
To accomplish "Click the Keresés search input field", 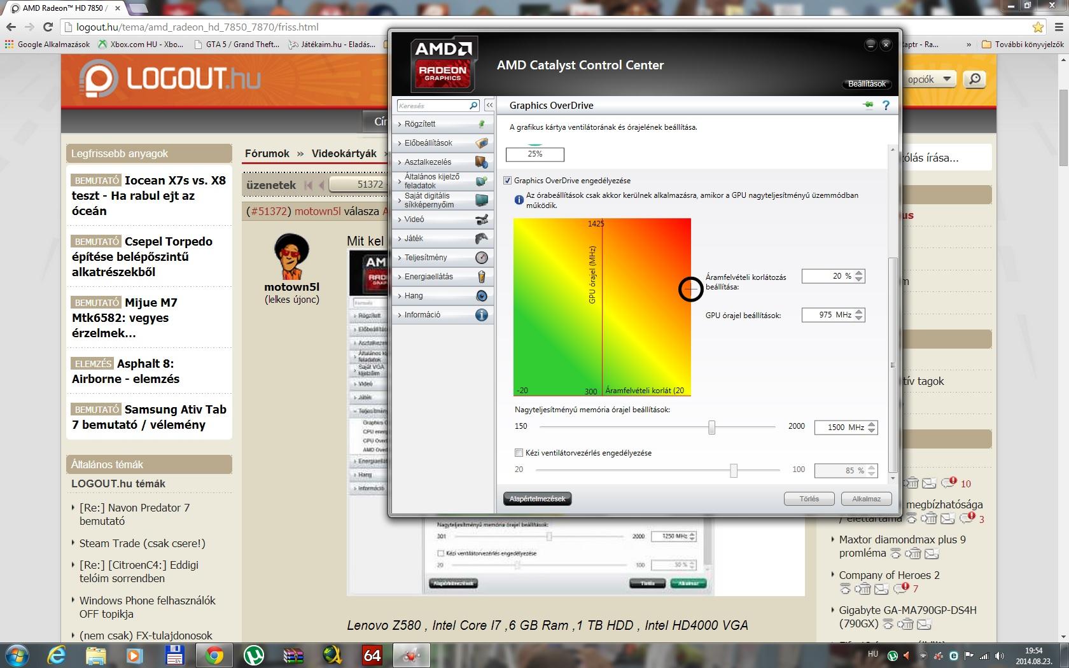I will point(433,106).
